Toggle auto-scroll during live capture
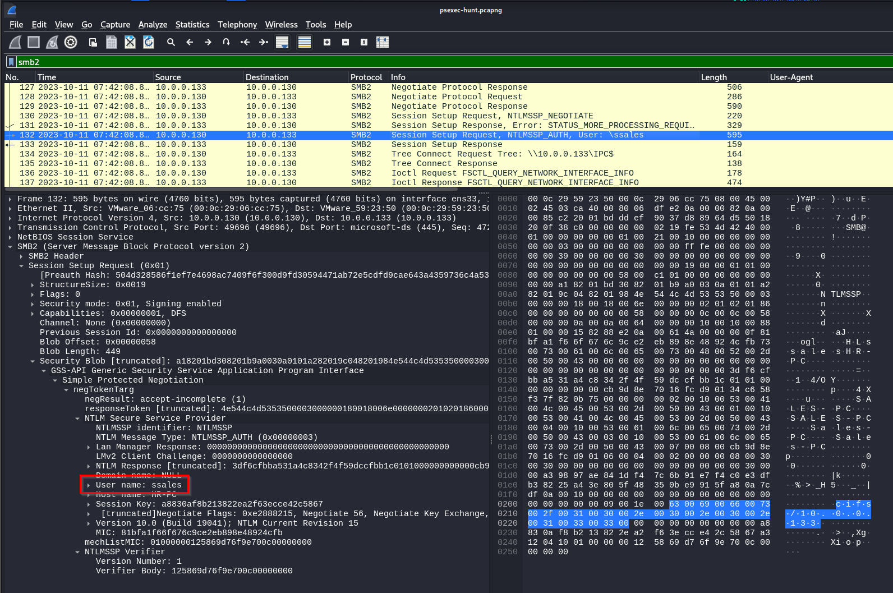The height and width of the screenshot is (593, 893). (282, 42)
